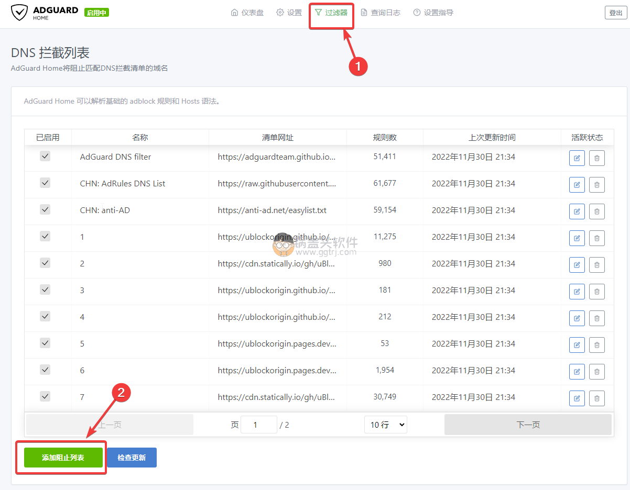Image resolution: width=630 pixels, height=490 pixels.
Task: Click 检查更新 check updates button
Action: pyautogui.click(x=132, y=458)
